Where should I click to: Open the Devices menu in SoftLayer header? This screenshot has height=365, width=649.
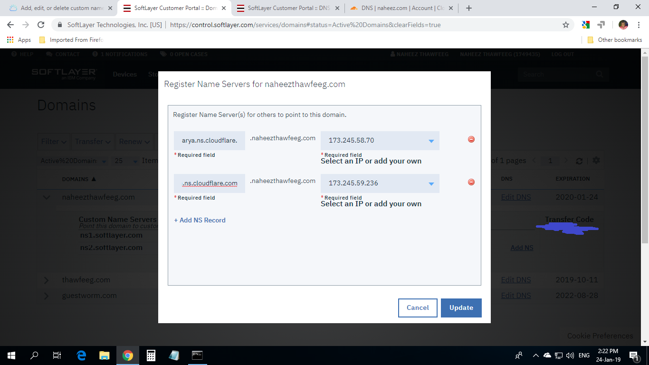[x=124, y=74]
